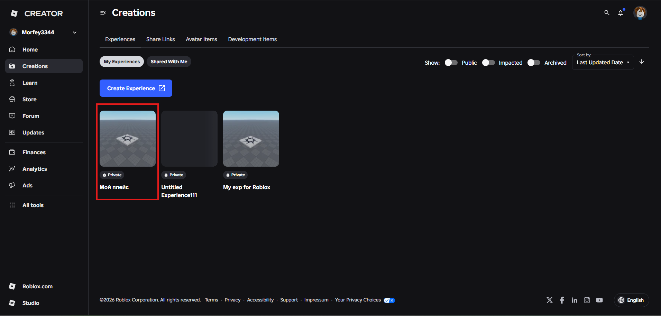
Task: Switch to the Avatar Items tab
Action: [201, 39]
